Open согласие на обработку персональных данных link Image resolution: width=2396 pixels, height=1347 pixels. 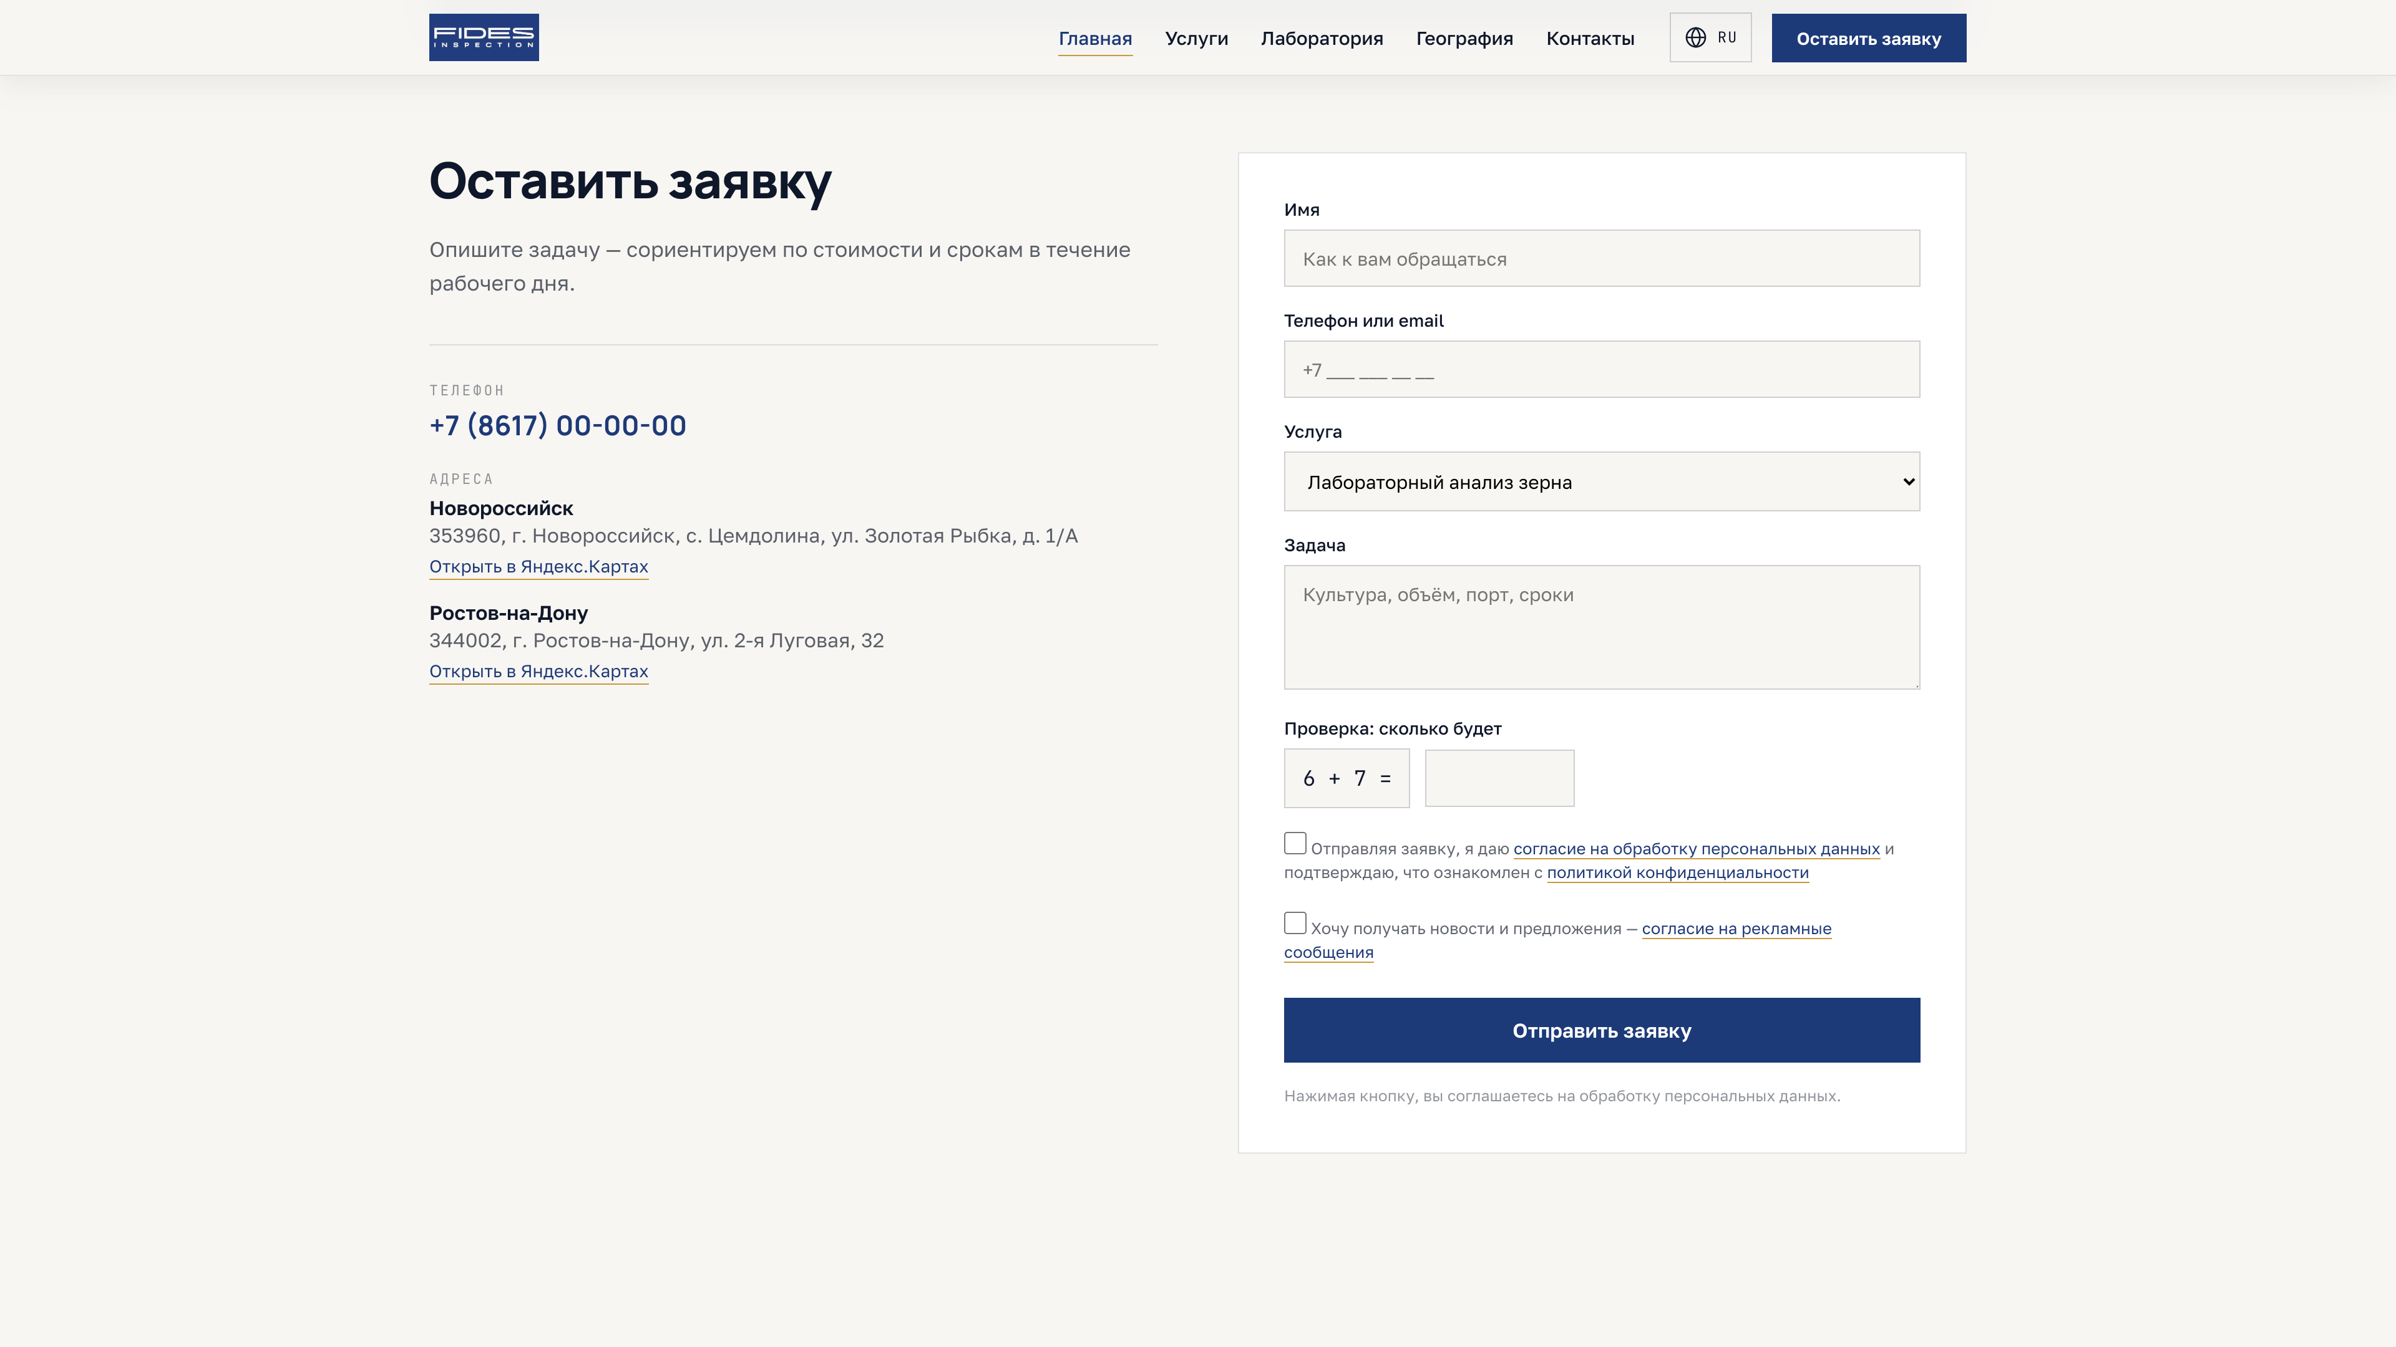pos(1697,849)
